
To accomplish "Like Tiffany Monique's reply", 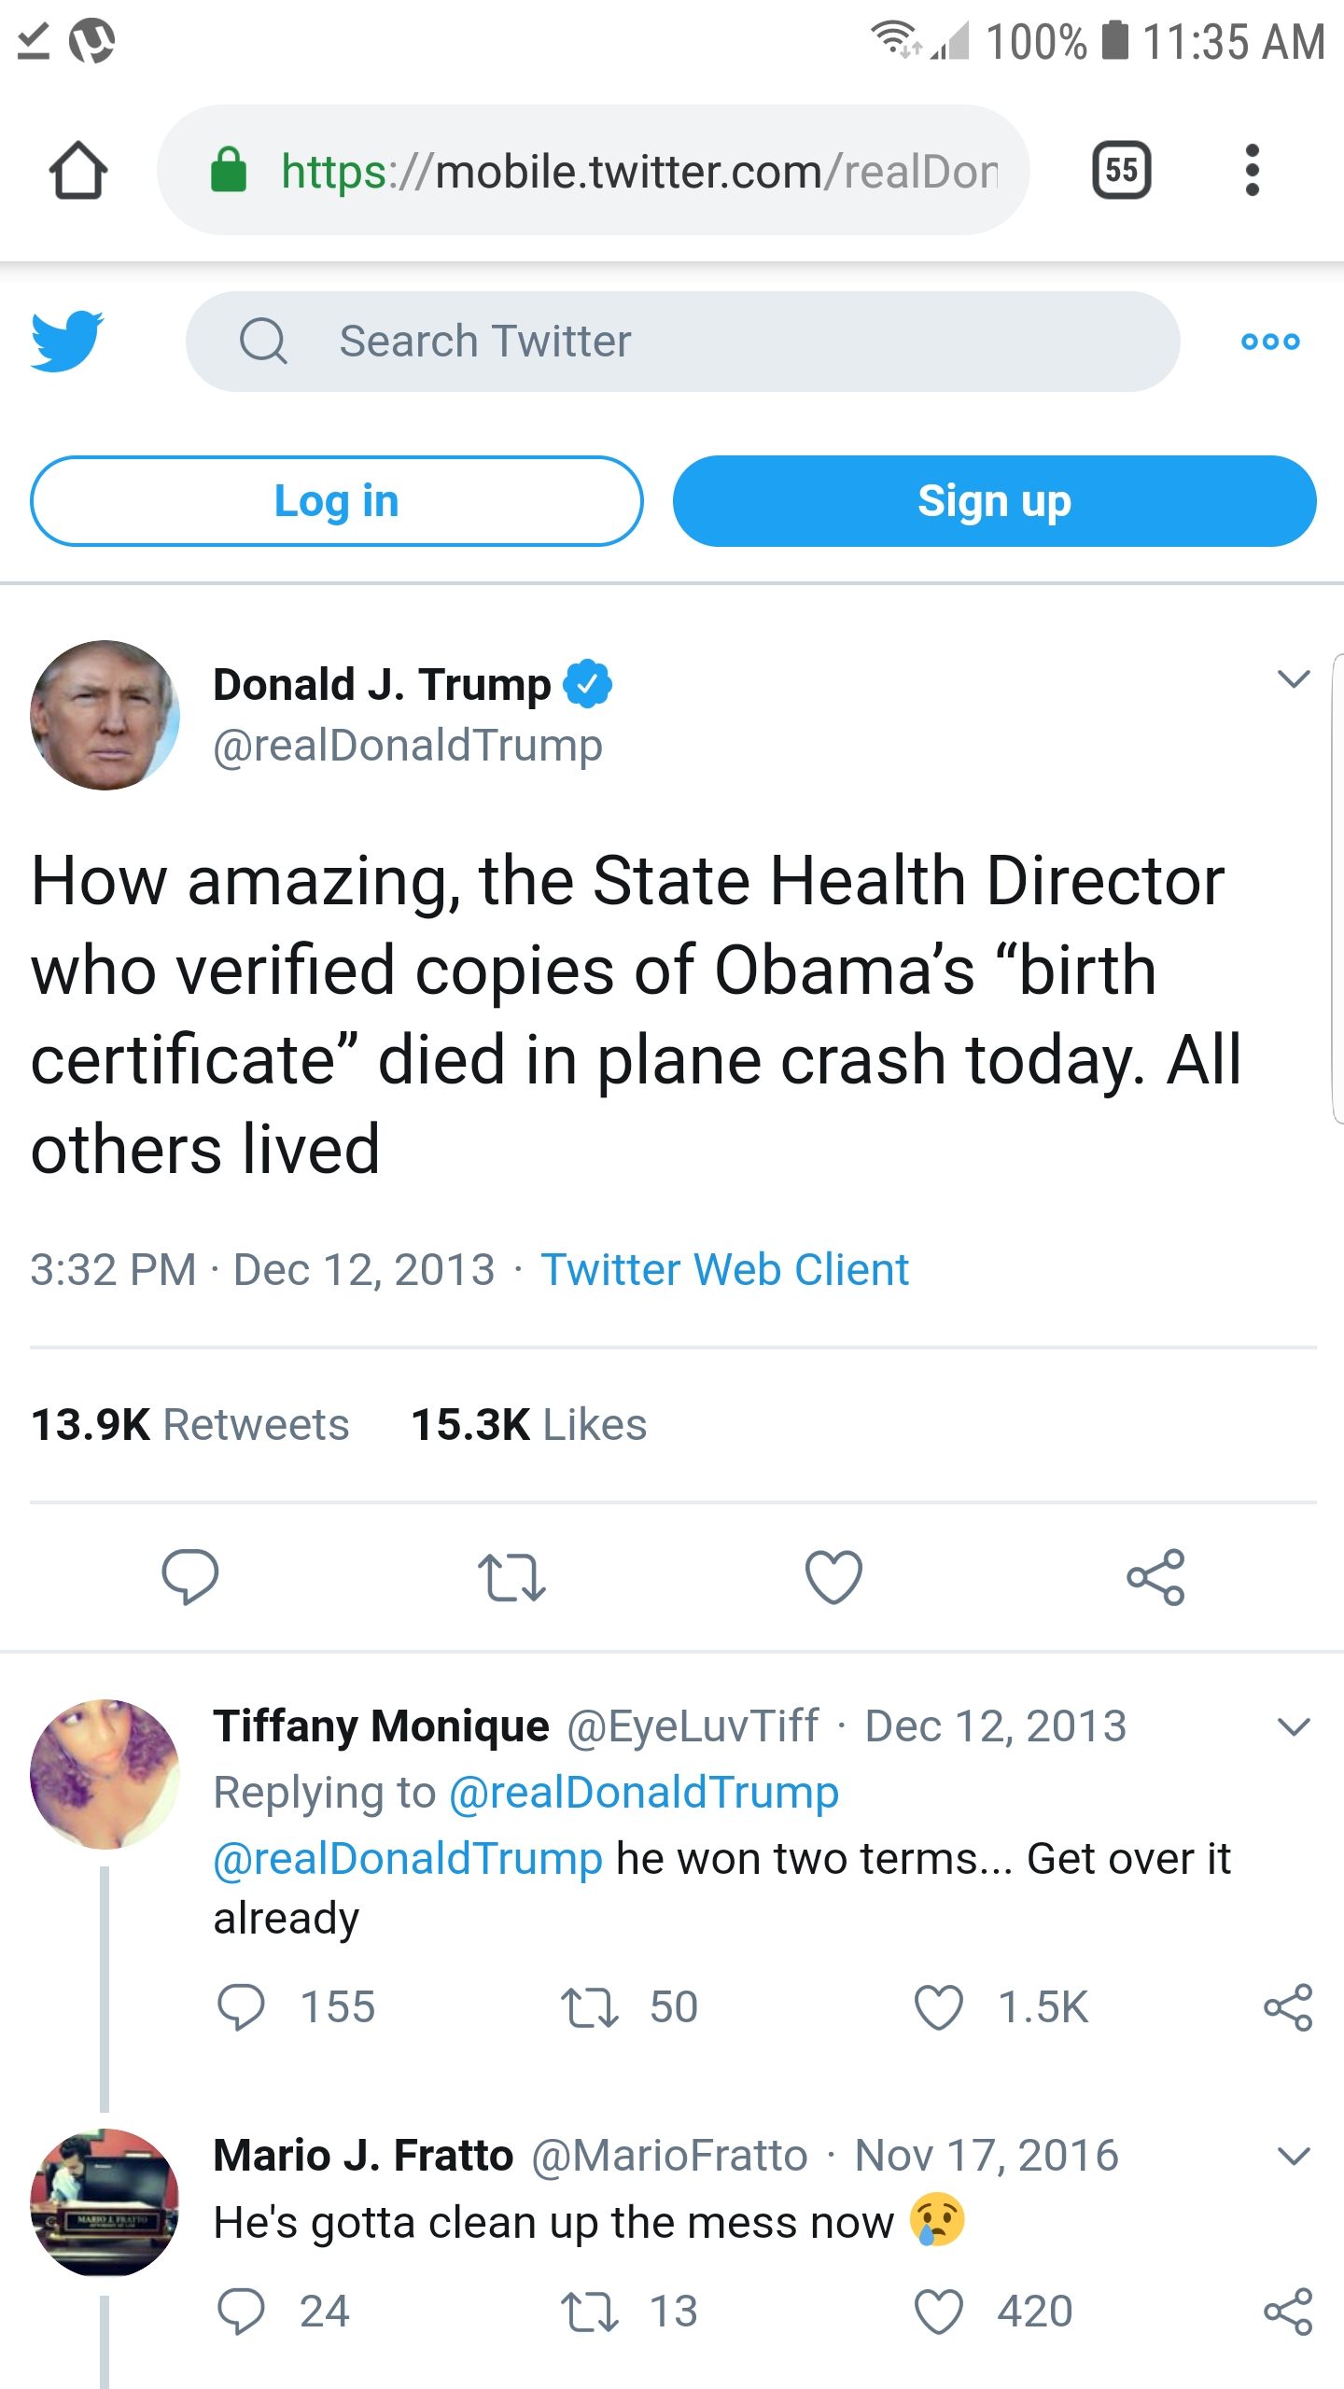I will point(939,2007).
